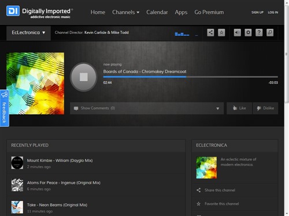289x216 pixels.
Task: Open player settings gear icon
Action: pyautogui.click(x=248, y=32)
